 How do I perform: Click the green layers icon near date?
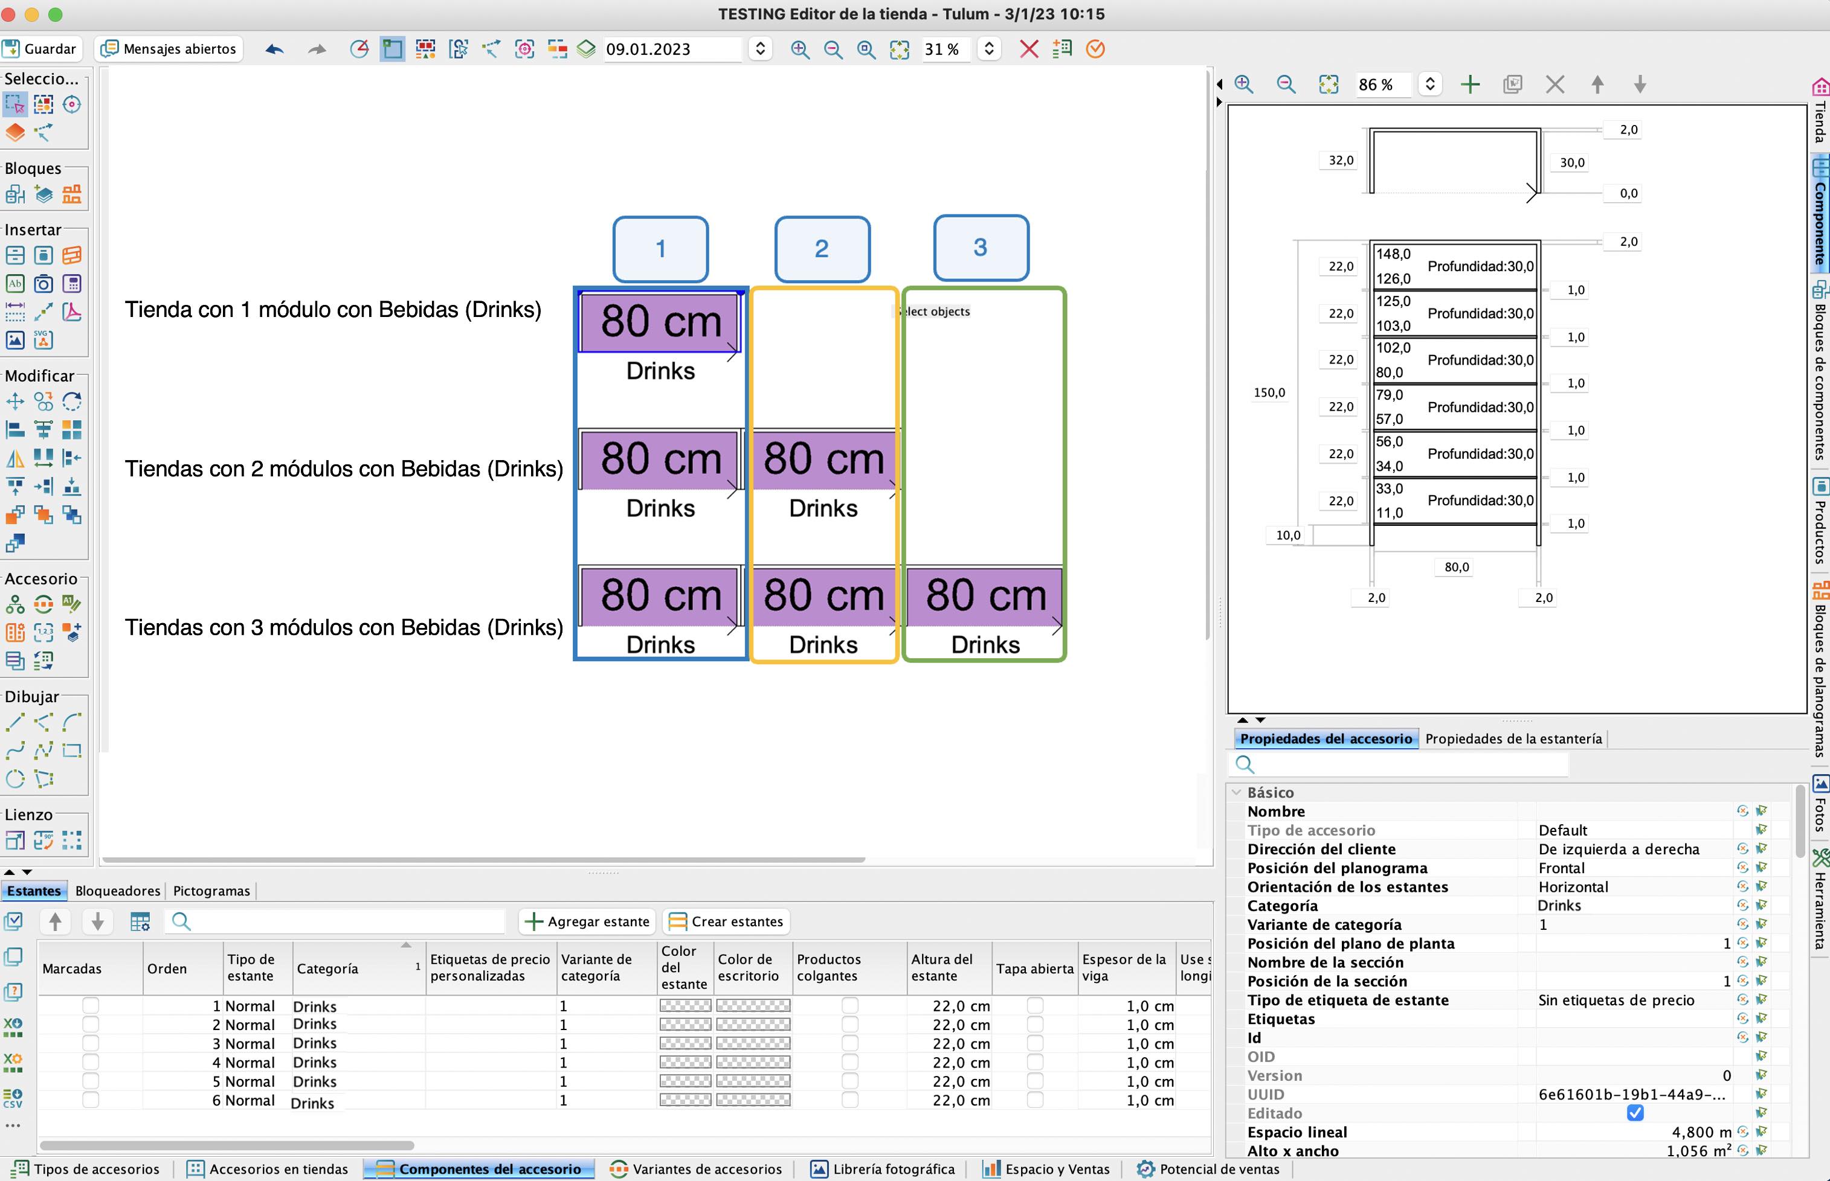pos(586,50)
